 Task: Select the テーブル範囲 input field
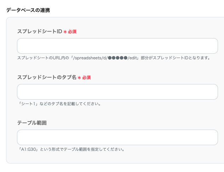point(117,137)
